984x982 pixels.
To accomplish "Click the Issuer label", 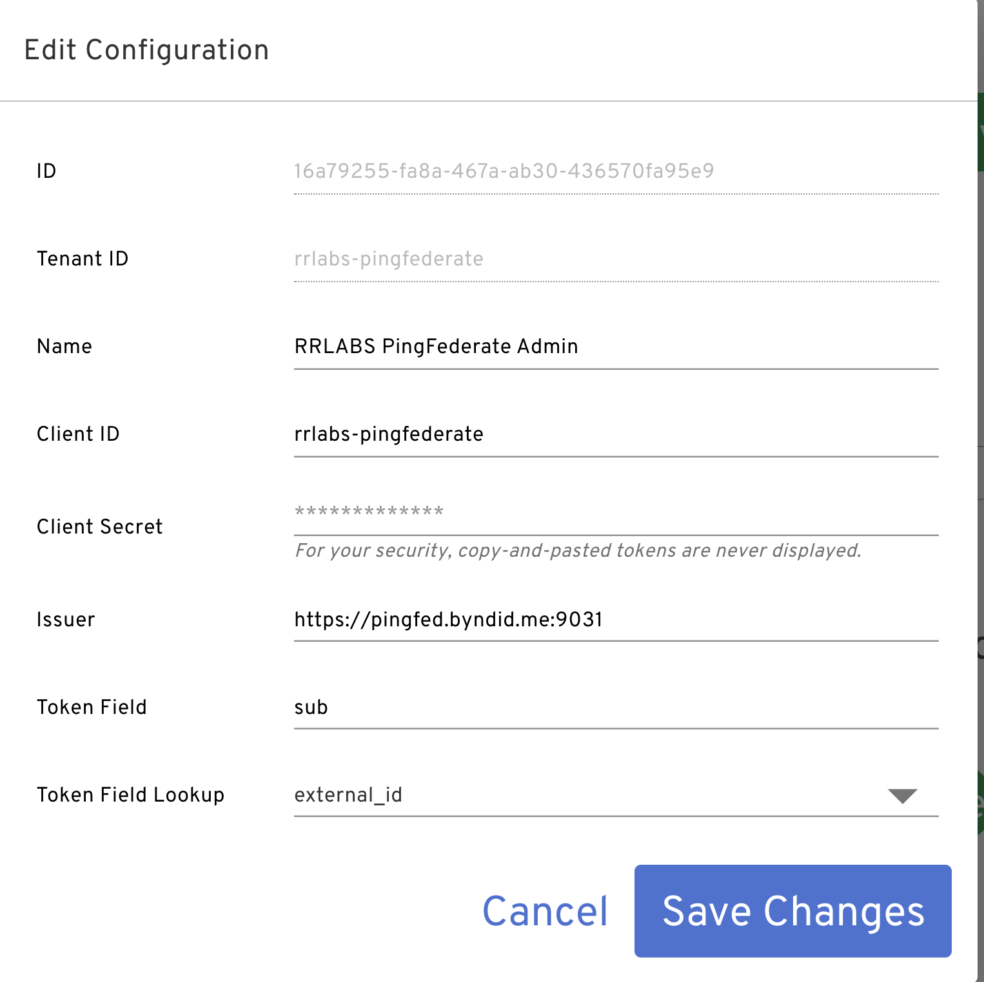I will (66, 620).
